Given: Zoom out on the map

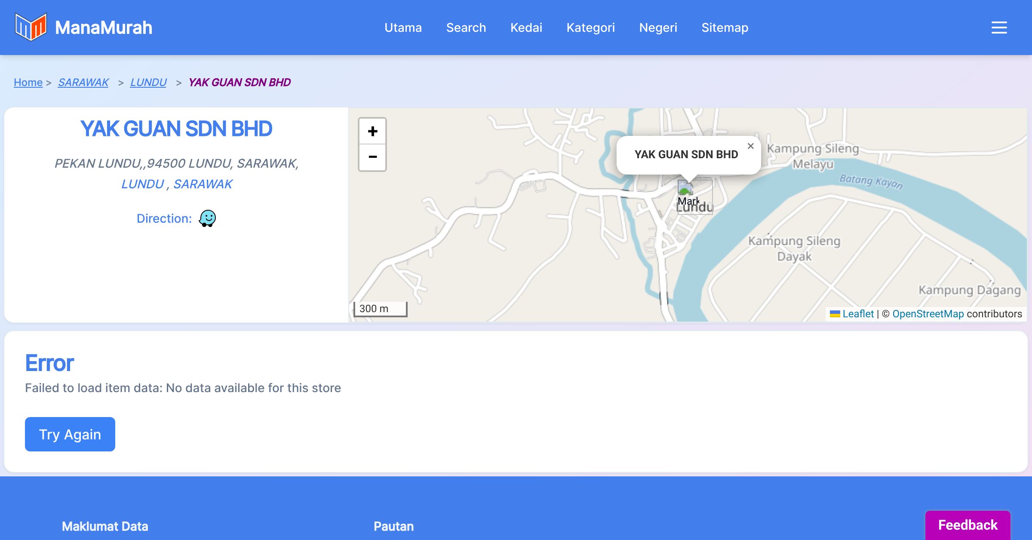Looking at the screenshot, I should (372, 157).
